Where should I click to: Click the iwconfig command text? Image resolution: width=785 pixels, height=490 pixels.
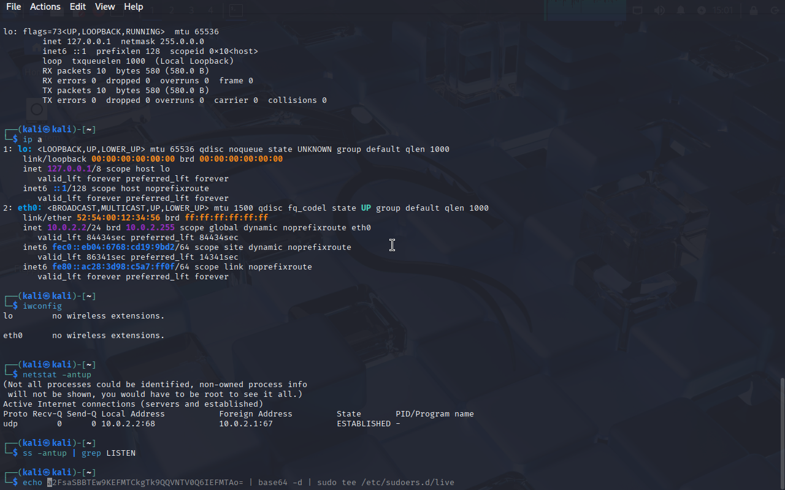pyautogui.click(x=42, y=306)
